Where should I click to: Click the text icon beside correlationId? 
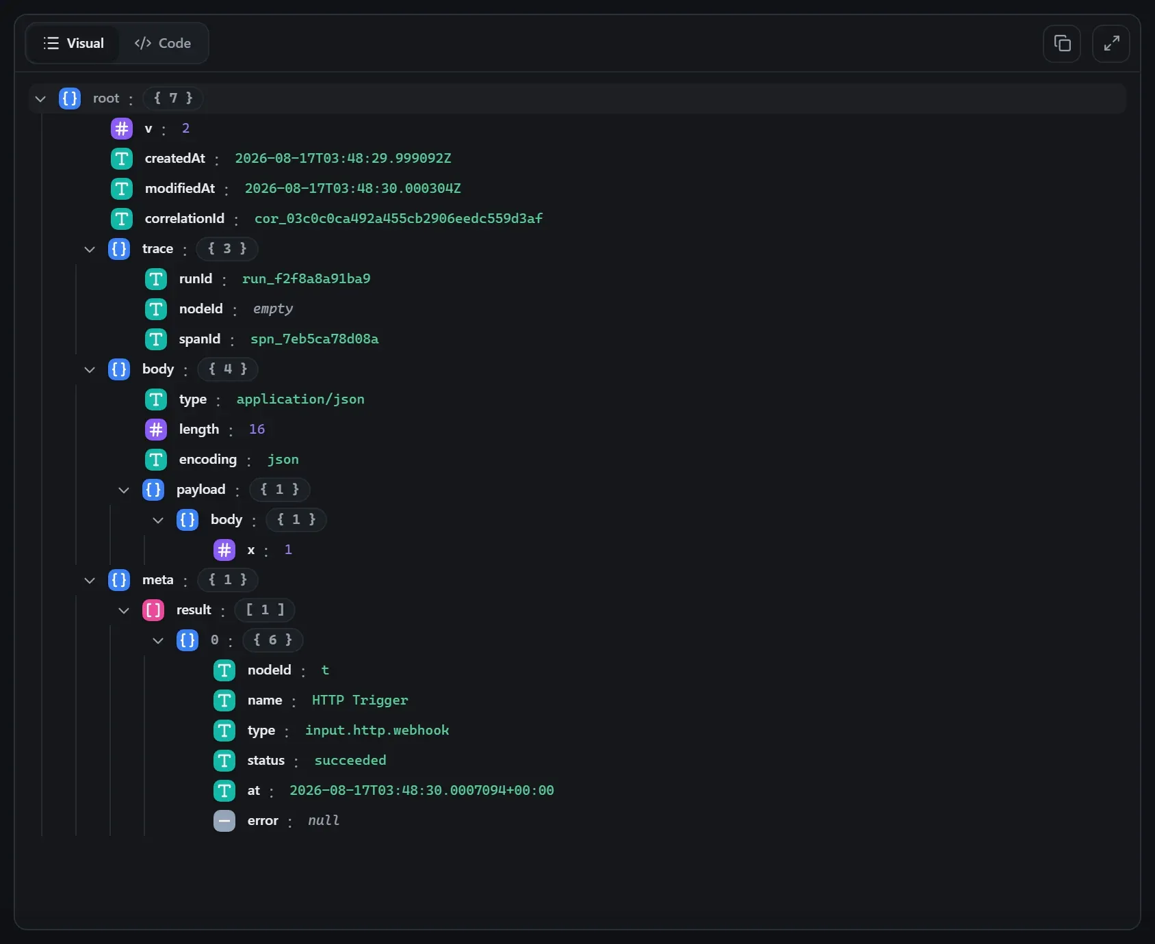tap(122, 219)
